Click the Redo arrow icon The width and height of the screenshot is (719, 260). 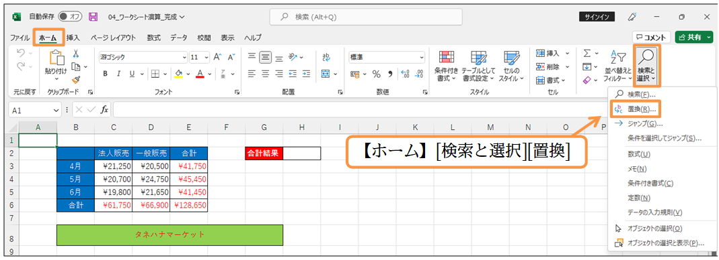click(21, 67)
